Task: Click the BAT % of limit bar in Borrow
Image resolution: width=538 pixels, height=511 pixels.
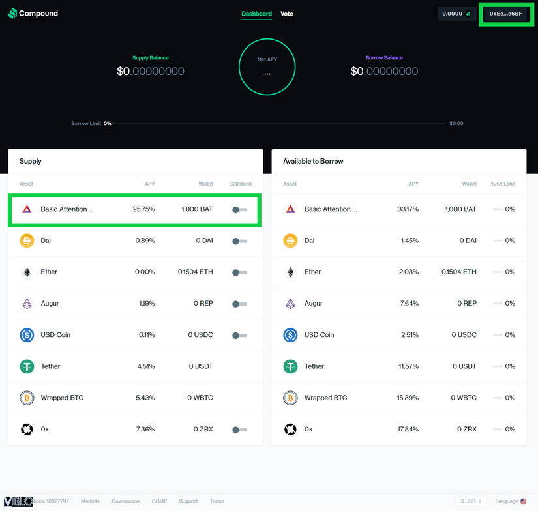Action: (498, 209)
